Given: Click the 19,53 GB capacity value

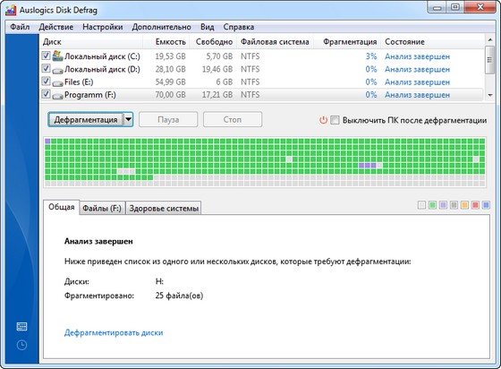Looking at the screenshot, I should [x=170, y=56].
